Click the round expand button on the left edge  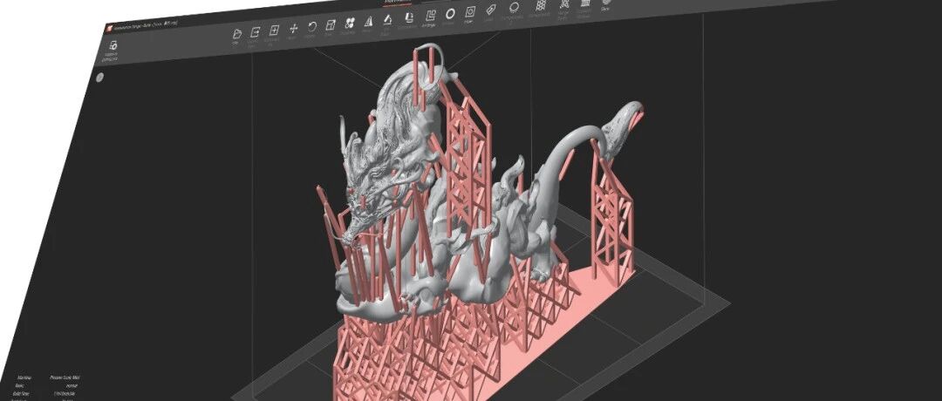100,77
